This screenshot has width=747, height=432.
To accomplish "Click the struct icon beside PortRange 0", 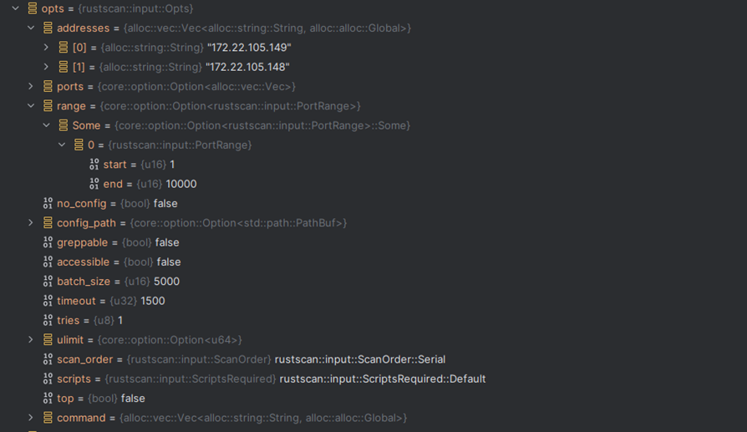I will click(x=79, y=145).
